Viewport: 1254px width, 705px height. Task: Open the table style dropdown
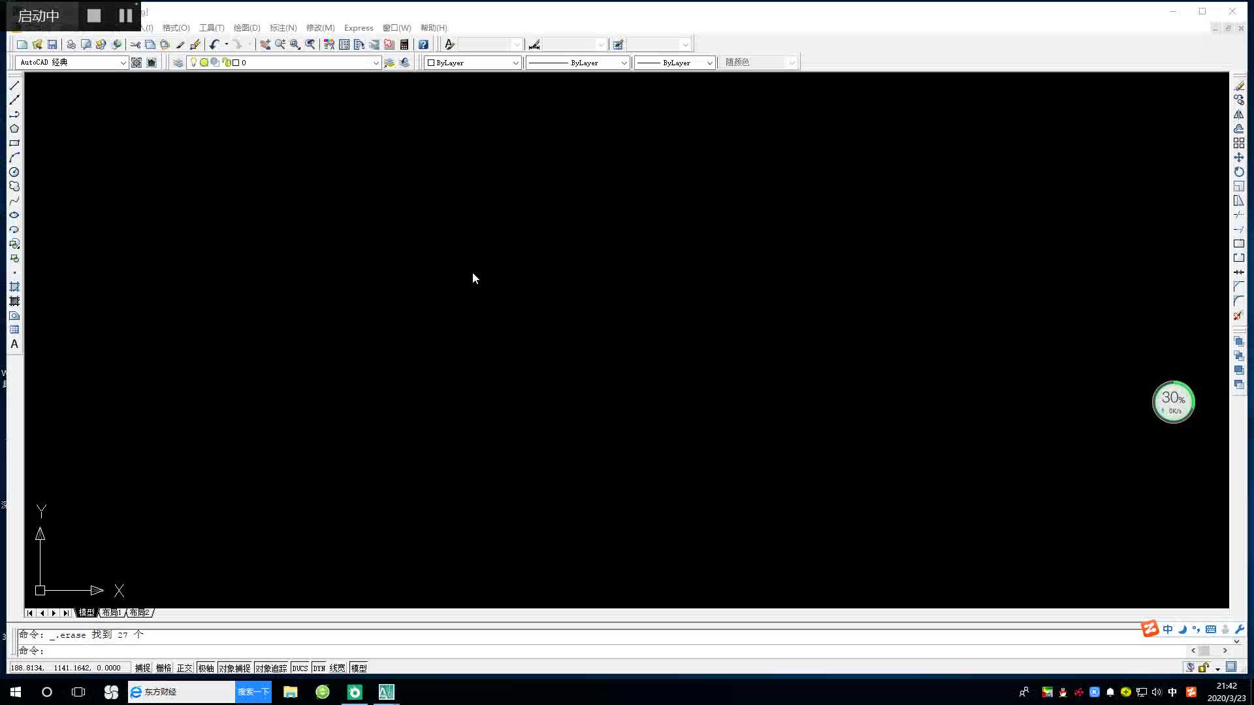[658, 44]
